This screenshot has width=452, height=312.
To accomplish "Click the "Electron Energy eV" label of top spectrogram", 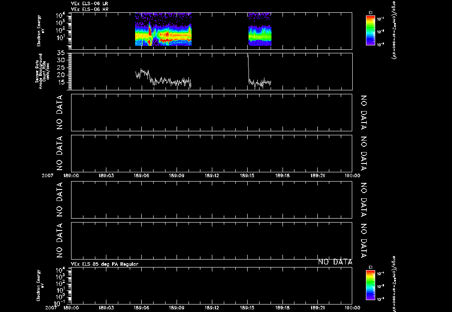I will 41,31.
